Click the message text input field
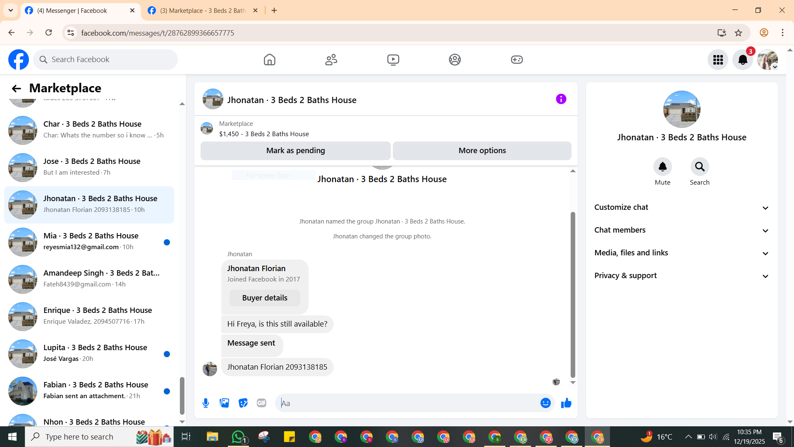This screenshot has width=794, height=447. [407, 403]
